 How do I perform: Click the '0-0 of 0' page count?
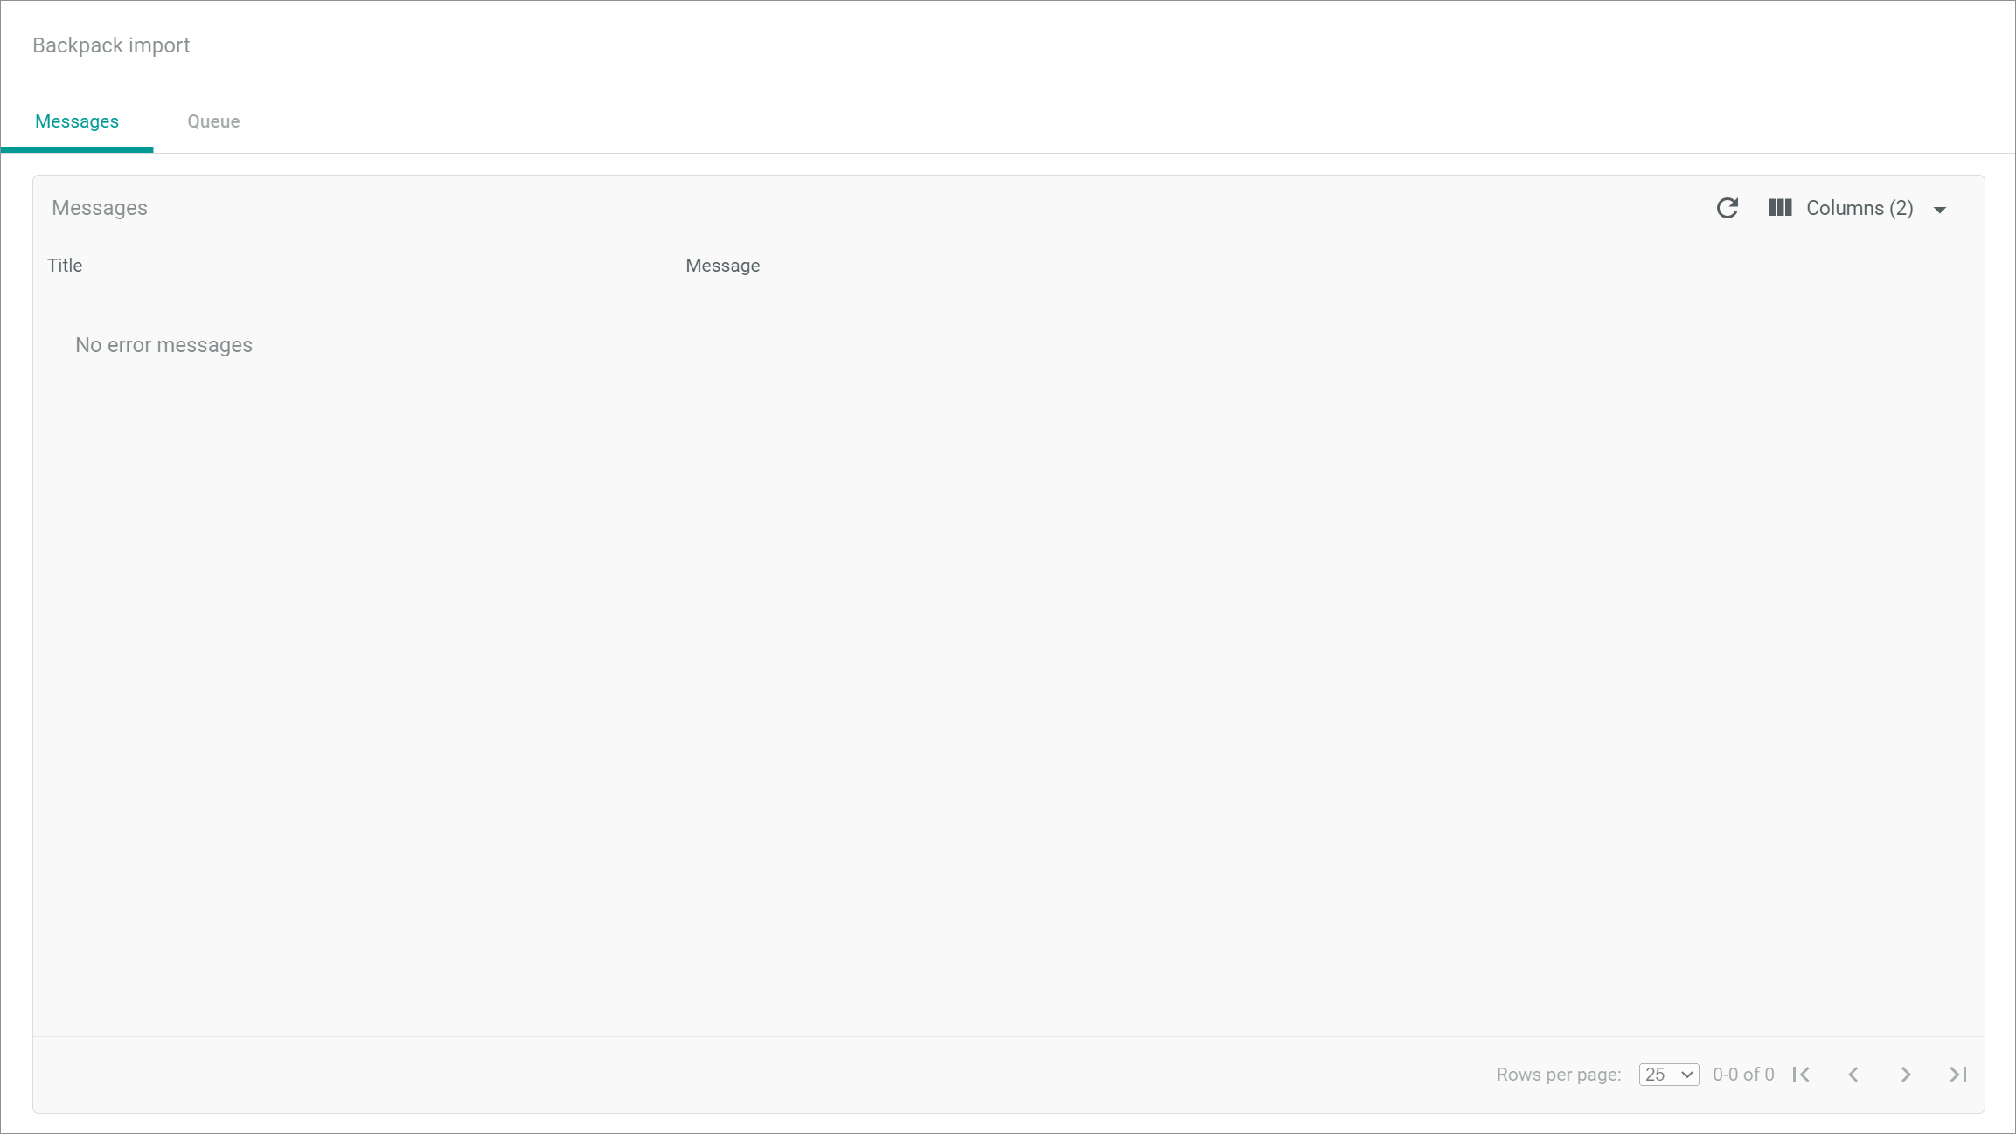pyautogui.click(x=1743, y=1075)
